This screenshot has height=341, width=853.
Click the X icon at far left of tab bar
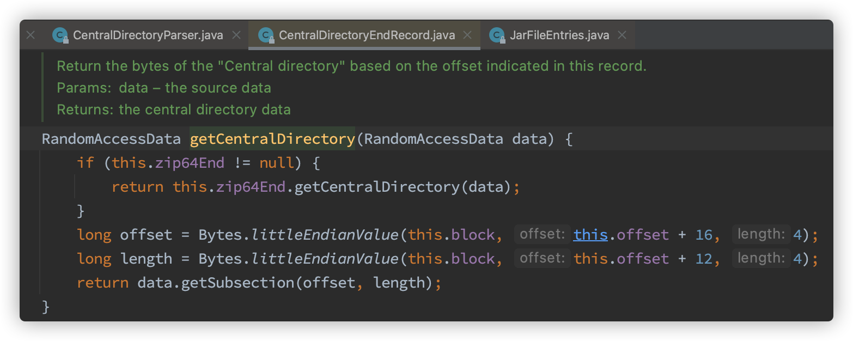[x=31, y=35]
